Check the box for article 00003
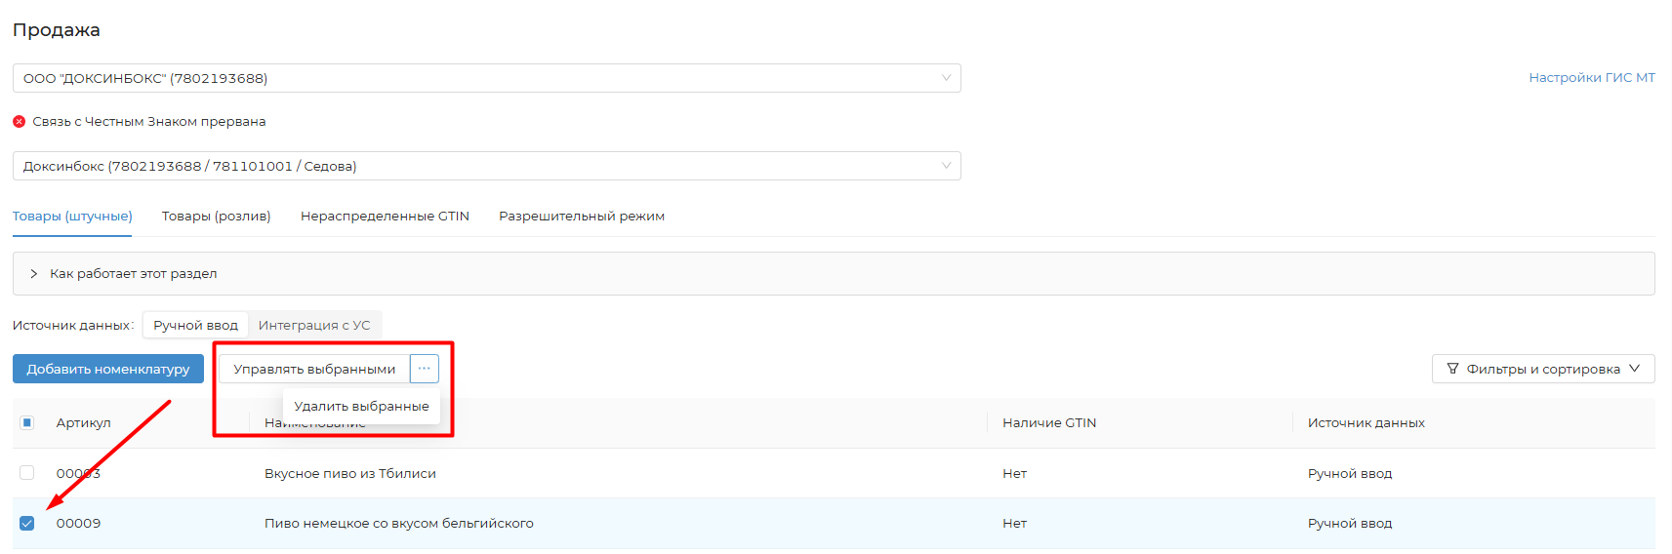1672x554 pixels. (27, 473)
